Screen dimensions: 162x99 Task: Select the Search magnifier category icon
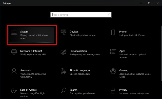[64, 91]
